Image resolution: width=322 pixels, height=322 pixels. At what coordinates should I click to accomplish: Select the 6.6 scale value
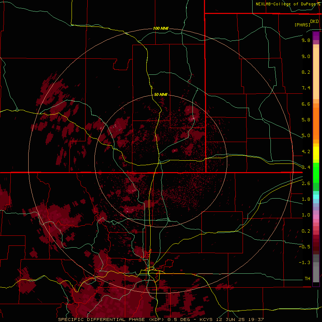[306, 104]
